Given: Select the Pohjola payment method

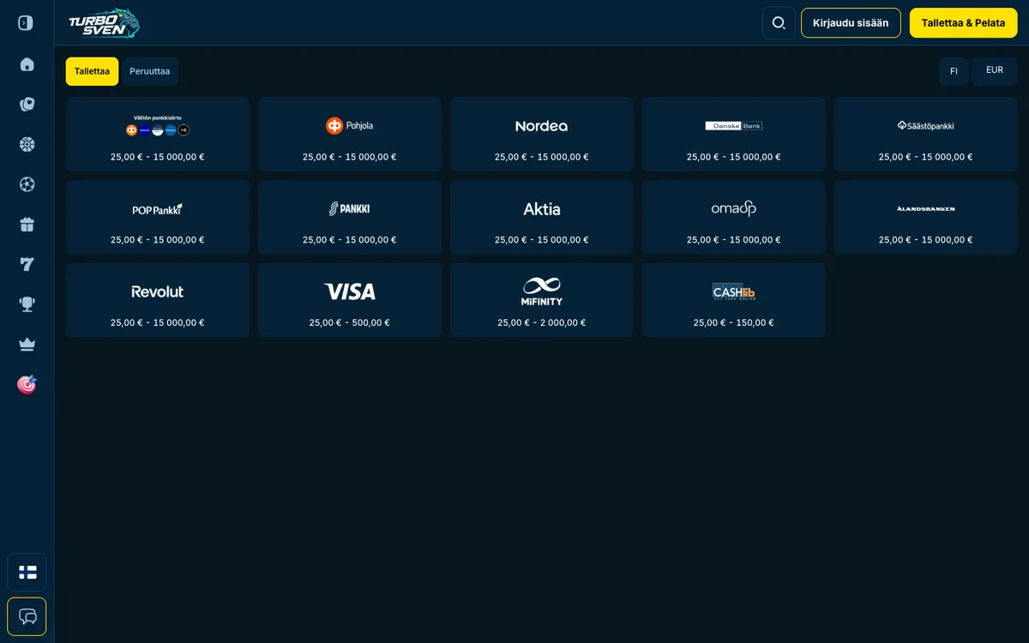Looking at the screenshot, I should pyautogui.click(x=350, y=134).
